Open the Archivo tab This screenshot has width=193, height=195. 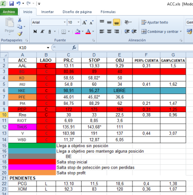pos(9,12)
